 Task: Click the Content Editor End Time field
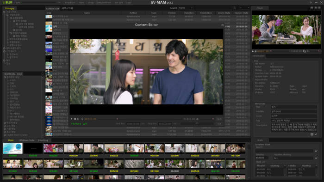coord(165,124)
